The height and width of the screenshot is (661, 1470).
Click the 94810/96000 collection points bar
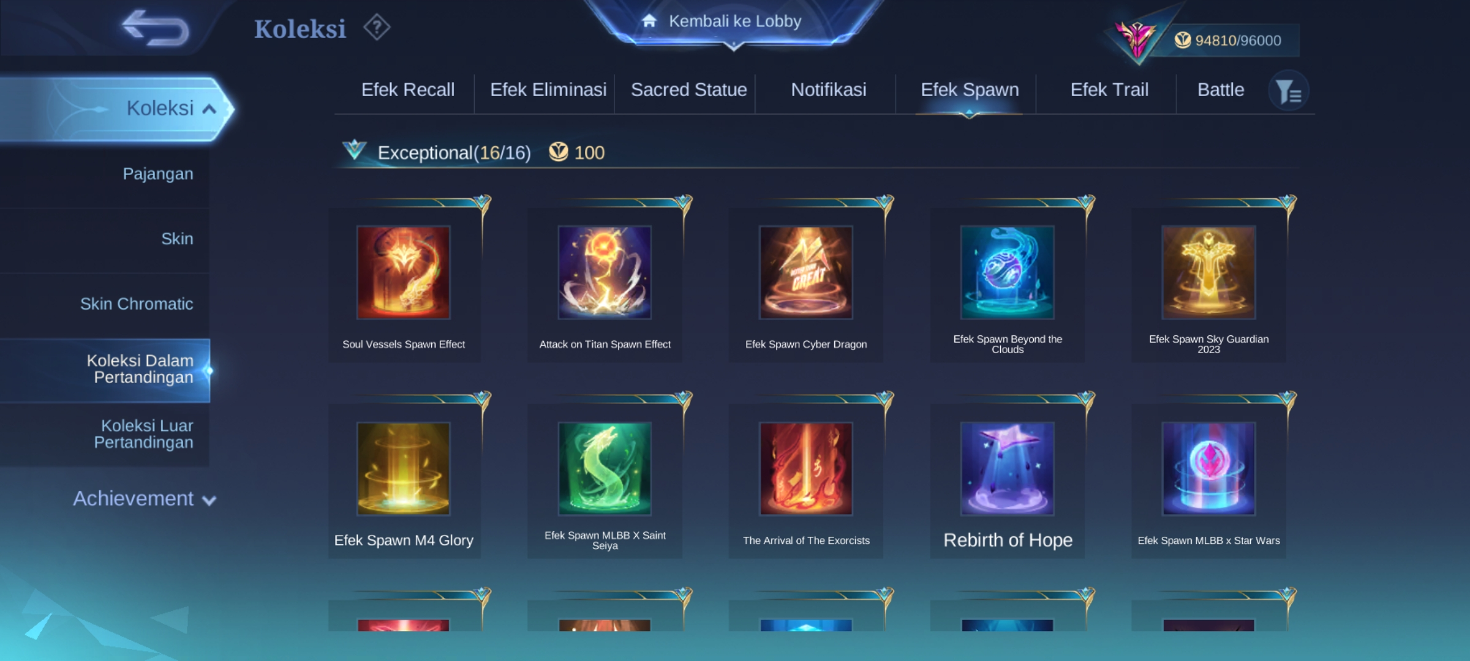coord(1227,40)
